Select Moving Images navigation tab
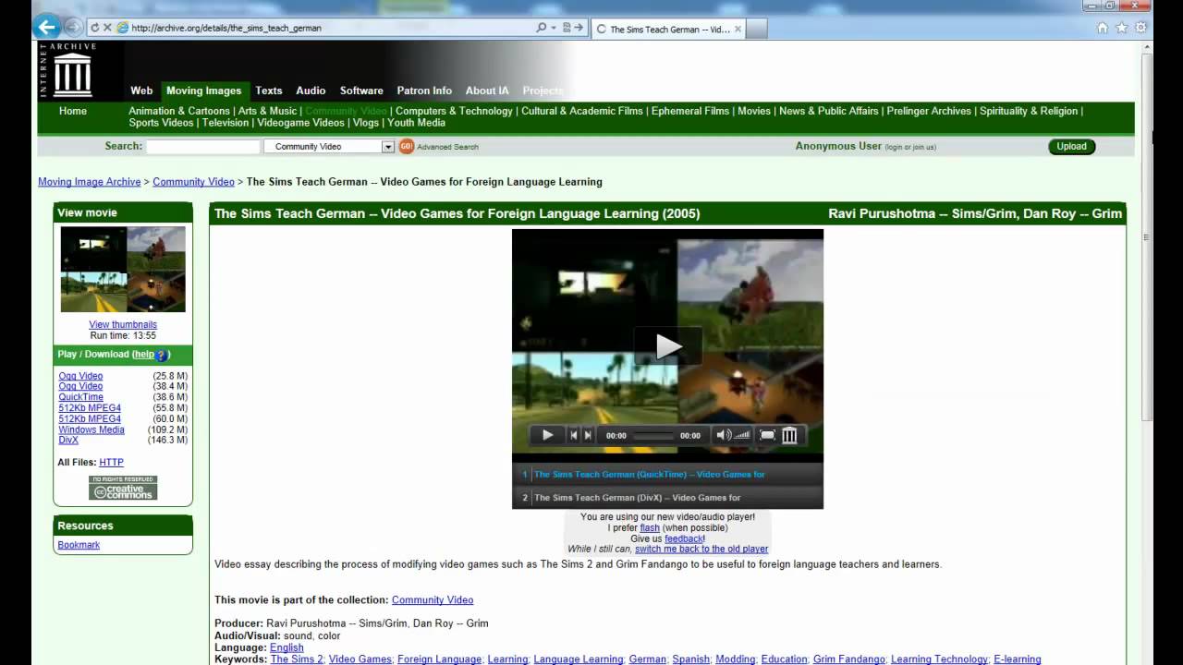 (203, 91)
